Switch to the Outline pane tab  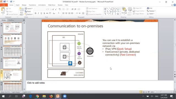[11, 20]
